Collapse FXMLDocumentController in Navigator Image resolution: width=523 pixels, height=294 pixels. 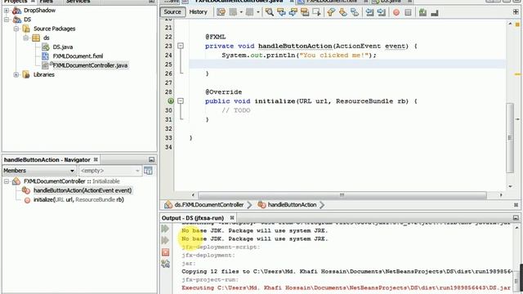7,181
